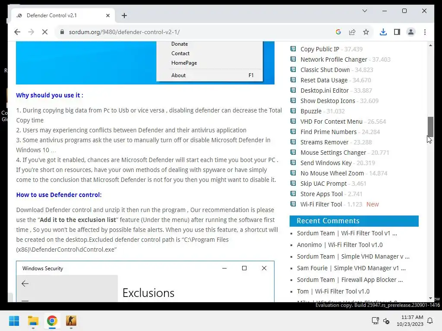Open Windows Start menu
442x331 pixels.
[x=14, y=321]
